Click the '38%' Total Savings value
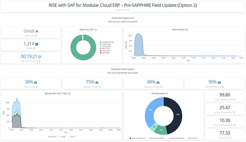This screenshot has width=246, height=142. pos(29,82)
